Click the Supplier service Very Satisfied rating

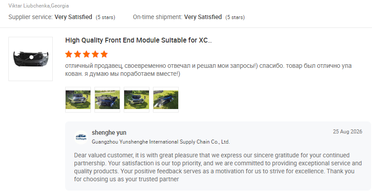(x=73, y=17)
